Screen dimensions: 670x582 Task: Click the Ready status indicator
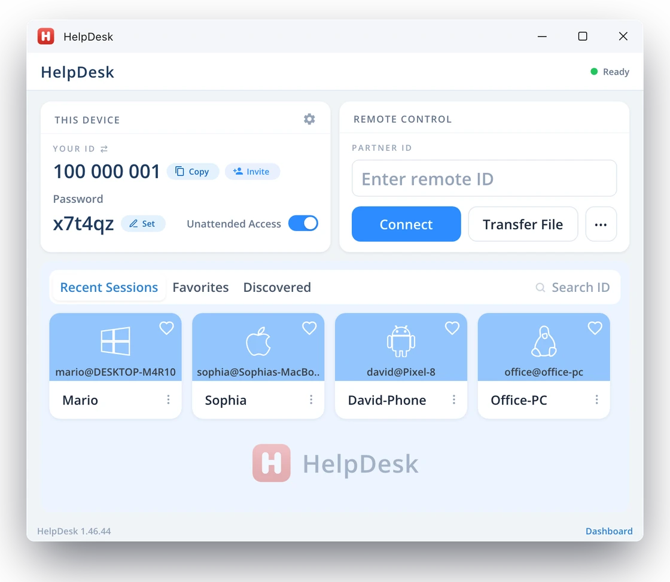click(610, 72)
